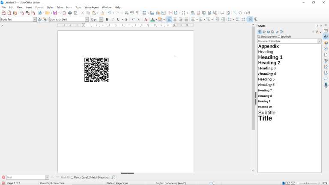Open the Table menu
329x185 pixels.
[60, 7]
